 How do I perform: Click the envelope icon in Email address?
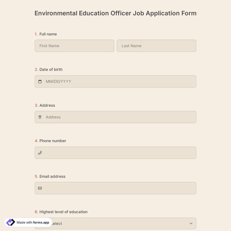pos(40,188)
